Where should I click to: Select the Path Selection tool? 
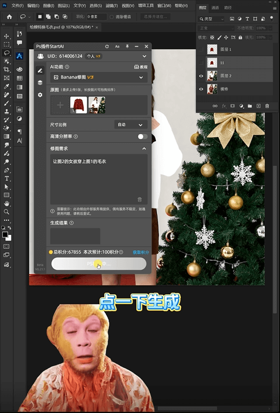[x=7, y=187]
